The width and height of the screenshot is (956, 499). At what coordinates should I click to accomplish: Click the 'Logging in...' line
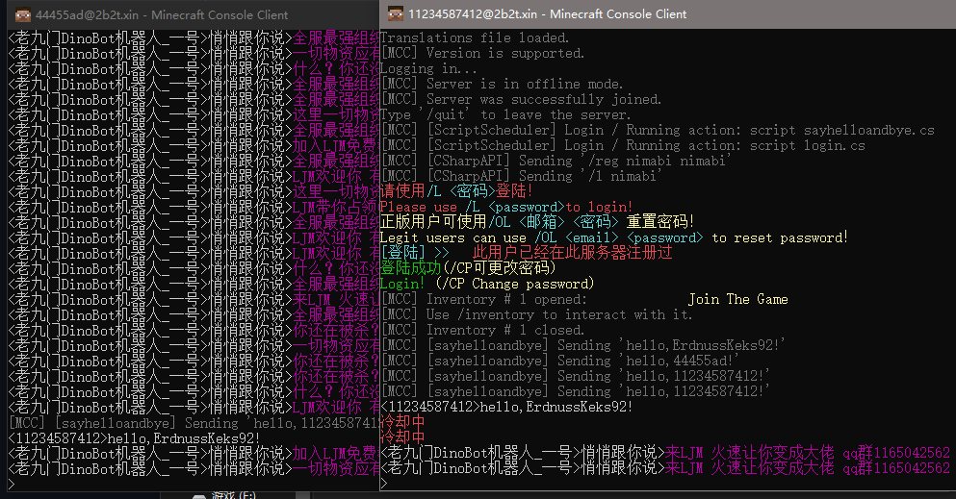[428, 69]
